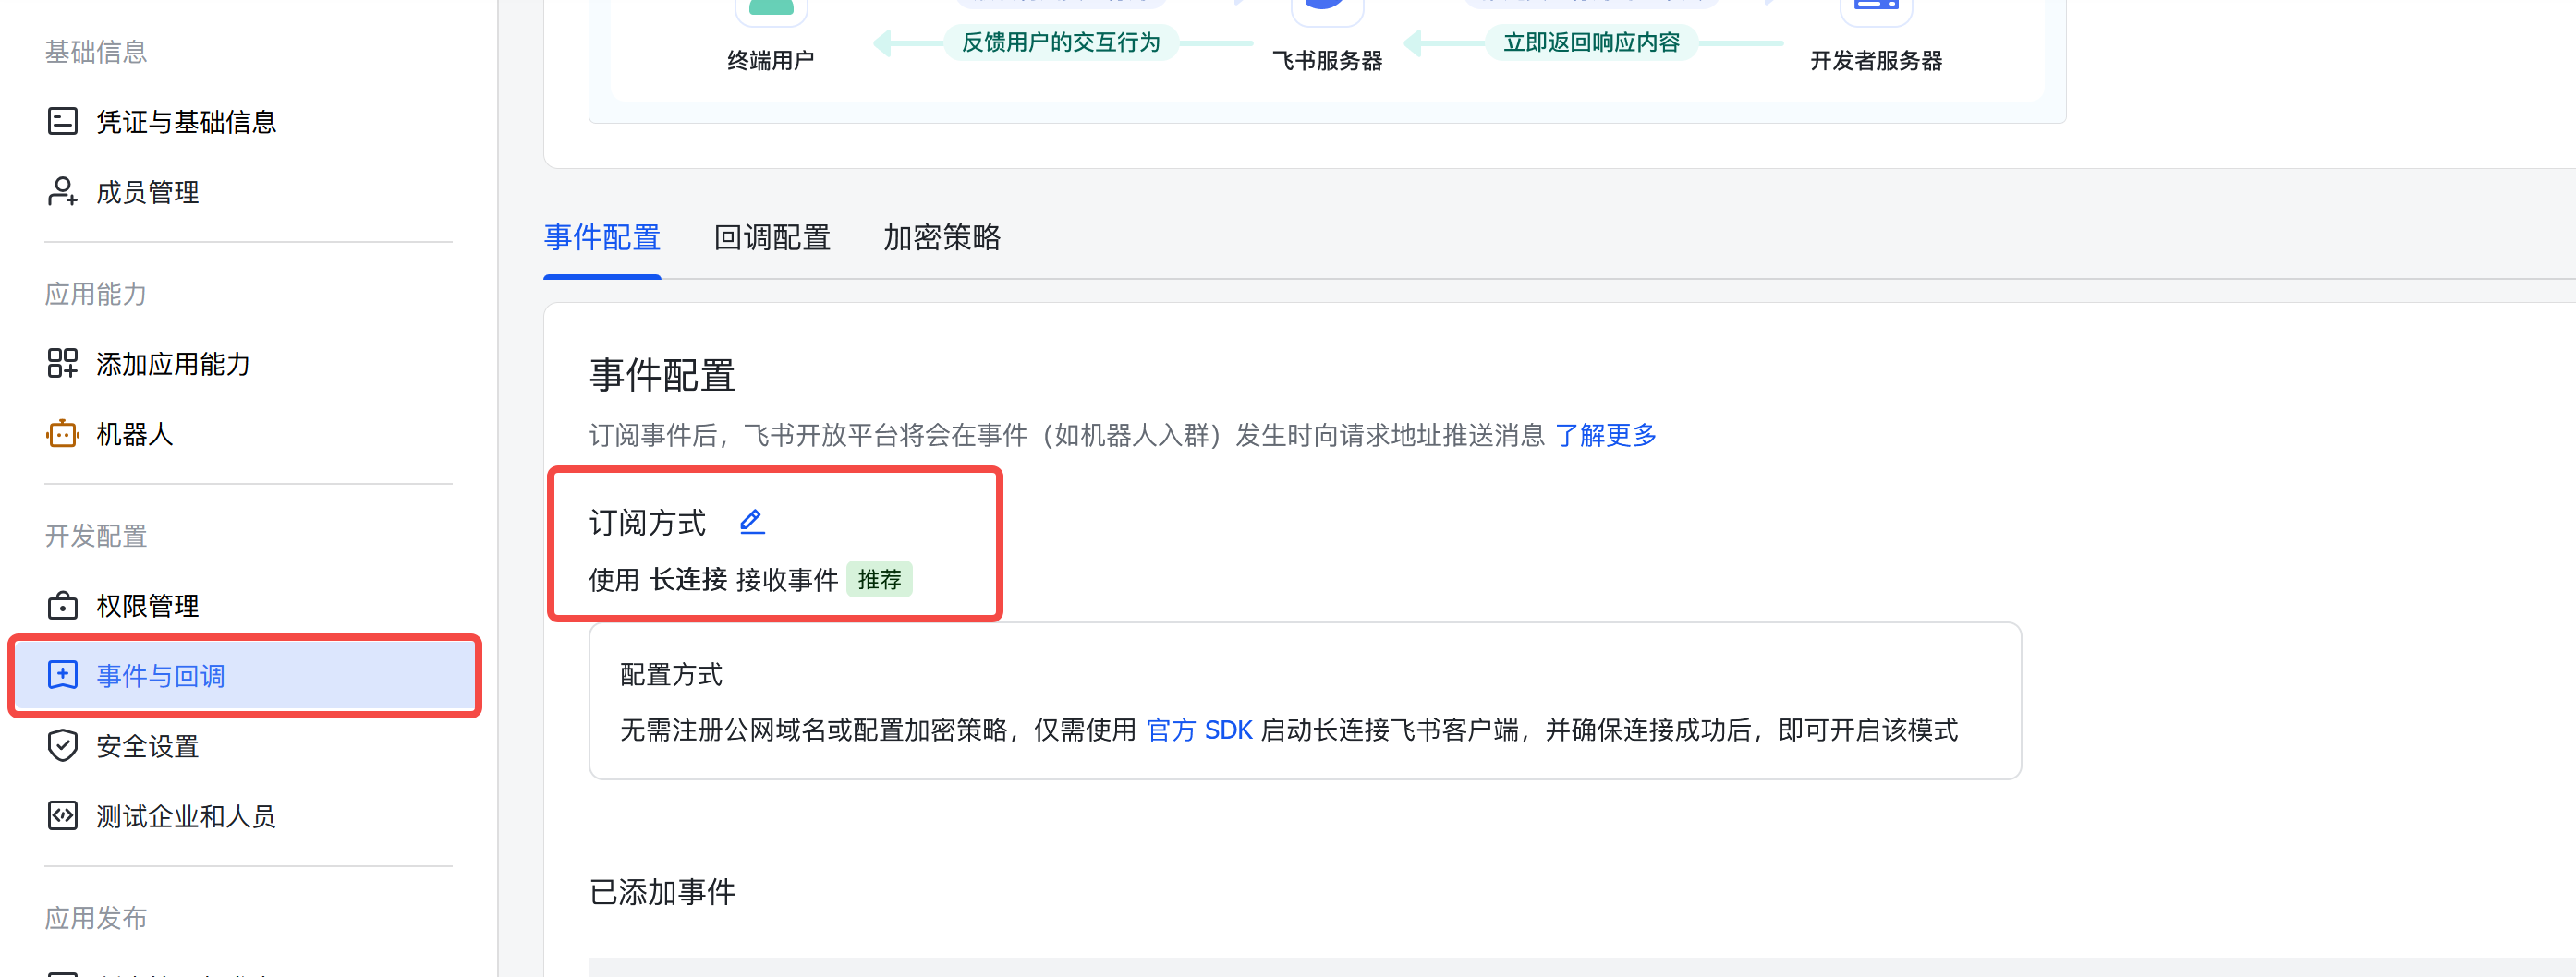Click the 推荐 badge next to 长连接
Viewport: 2576px width, 977px height.
click(x=880, y=578)
